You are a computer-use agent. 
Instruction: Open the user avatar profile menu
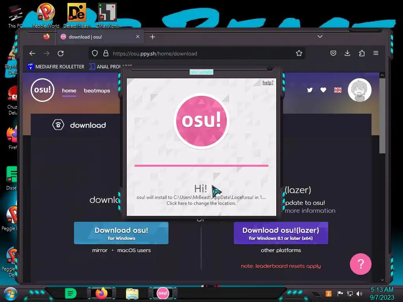pos(360,90)
